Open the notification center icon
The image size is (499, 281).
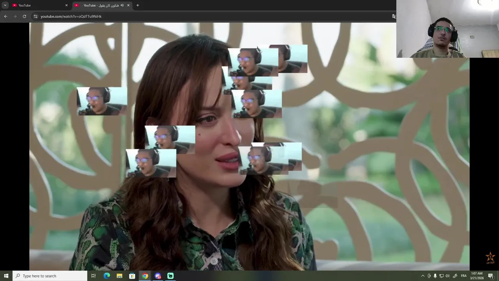[x=491, y=276]
